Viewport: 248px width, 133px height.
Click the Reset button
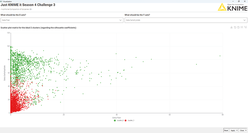coord(226,130)
